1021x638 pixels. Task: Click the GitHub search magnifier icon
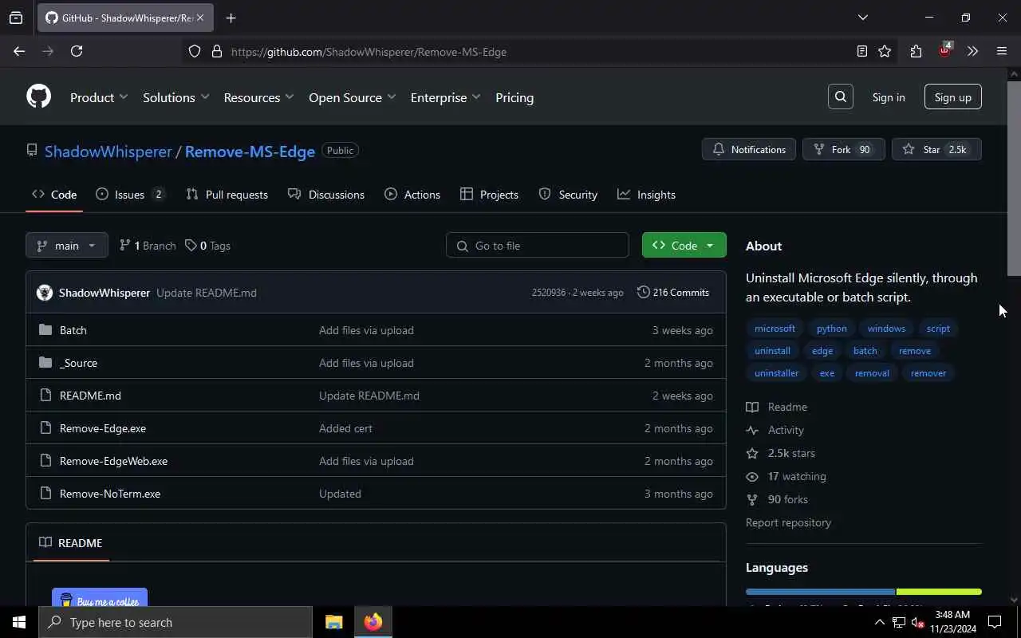tap(841, 96)
